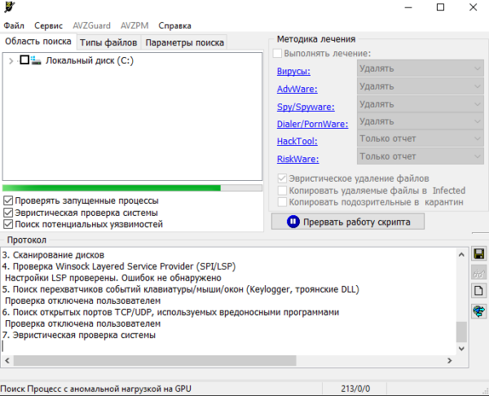489x396 pixels.
Task: Open the Справка menu
Action: (174, 25)
